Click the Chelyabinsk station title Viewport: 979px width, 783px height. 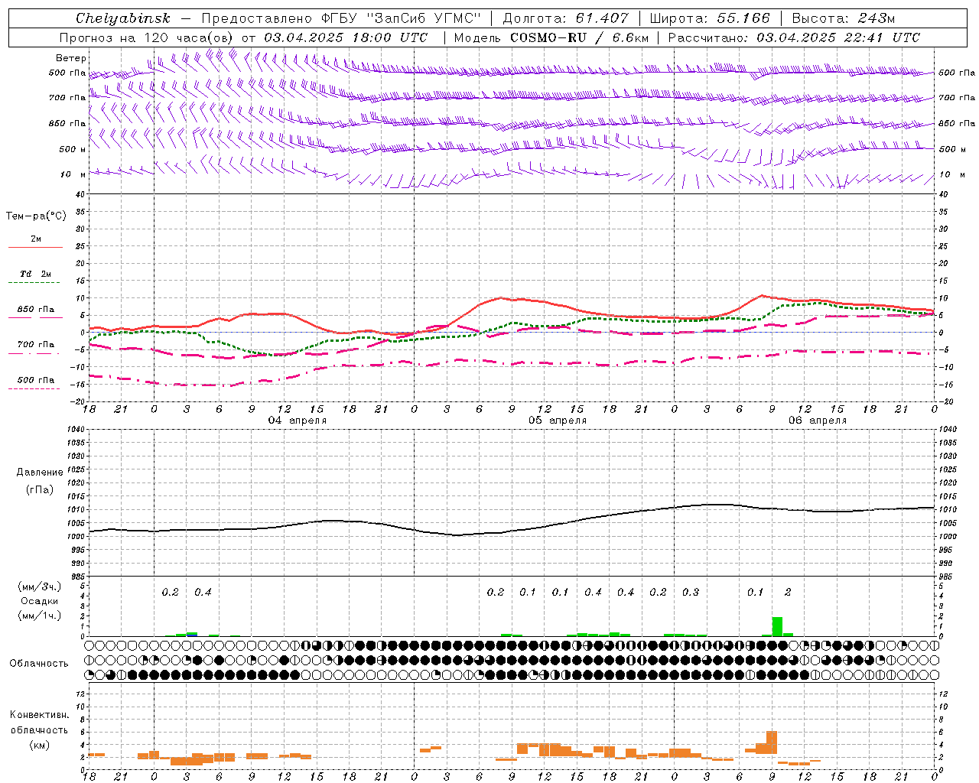point(123,18)
